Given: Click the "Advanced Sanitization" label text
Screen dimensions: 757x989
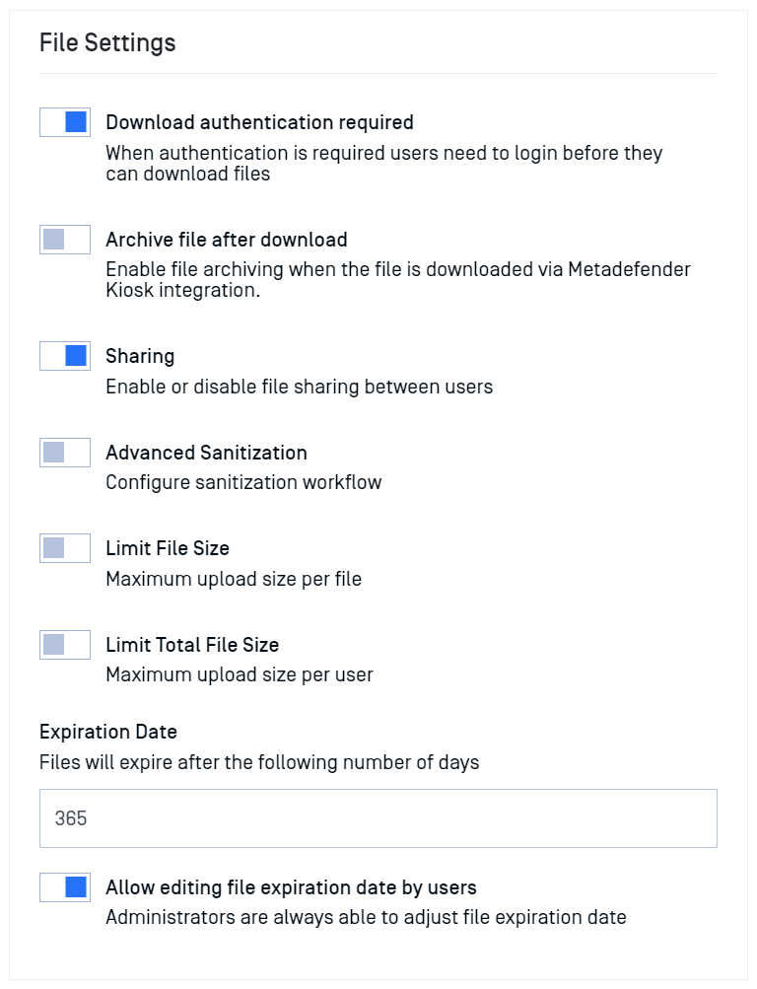Looking at the screenshot, I should [206, 453].
